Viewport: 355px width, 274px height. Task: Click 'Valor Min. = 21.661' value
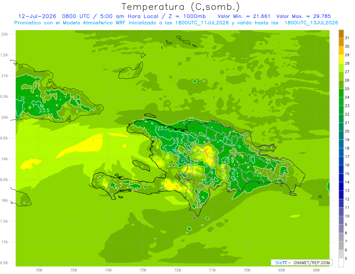(244, 16)
